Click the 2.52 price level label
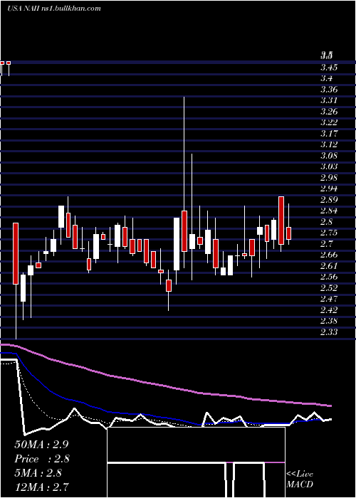This screenshot has height=498, width=356. coord(329,288)
